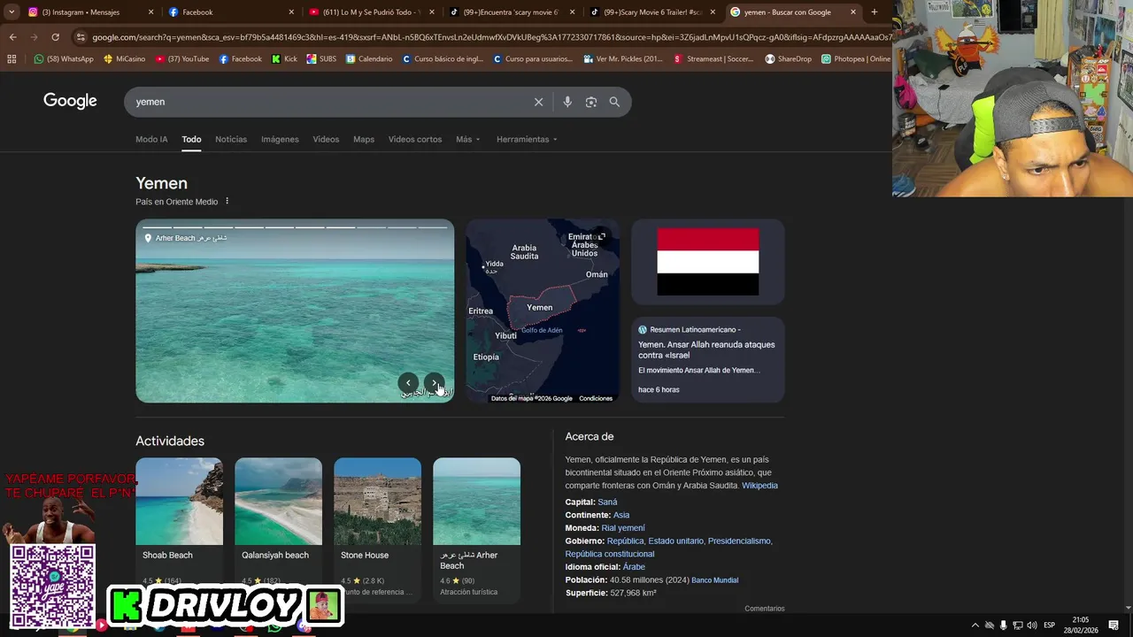Open the Stone House activity card
Viewport: 1133px width, 637px height.
[377, 530]
